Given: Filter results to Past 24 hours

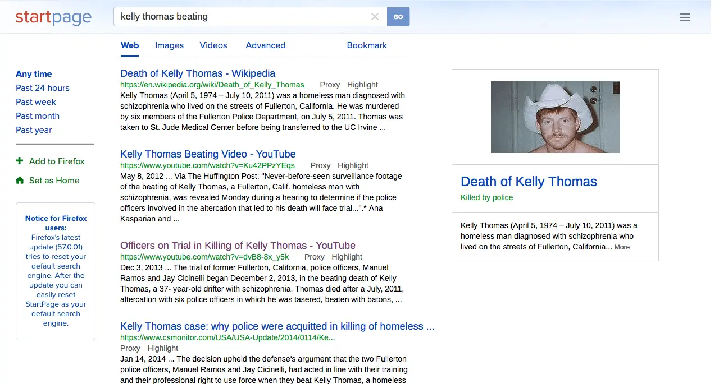Looking at the screenshot, I should click(x=43, y=88).
